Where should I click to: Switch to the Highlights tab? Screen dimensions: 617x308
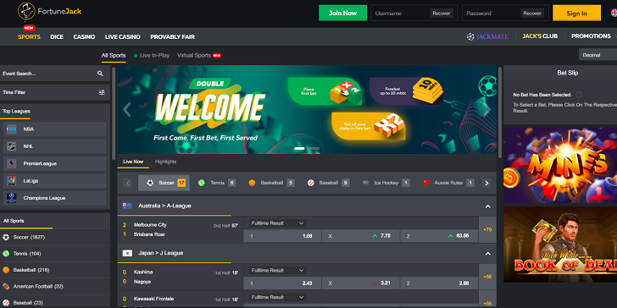click(x=165, y=162)
